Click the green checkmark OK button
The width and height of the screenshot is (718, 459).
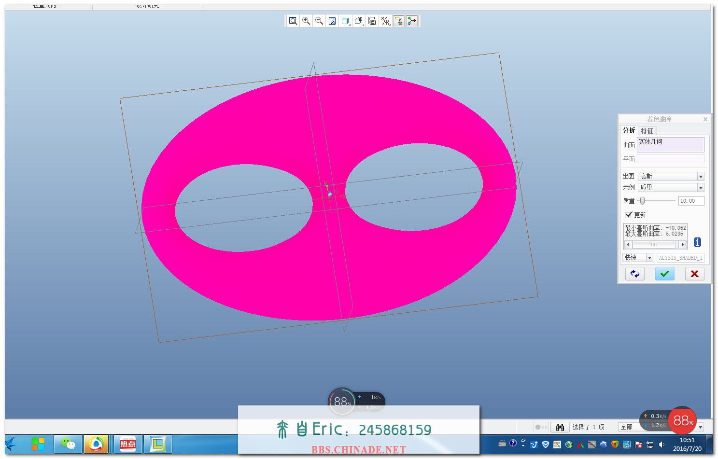[x=665, y=274]
